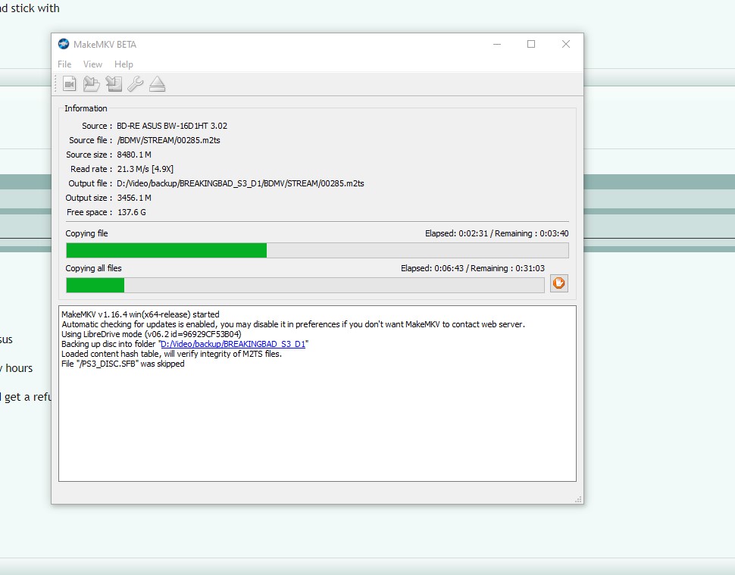The image size is (735, 575).
Task: Click the log line Loaded content hash table
Action: point(171,354)
